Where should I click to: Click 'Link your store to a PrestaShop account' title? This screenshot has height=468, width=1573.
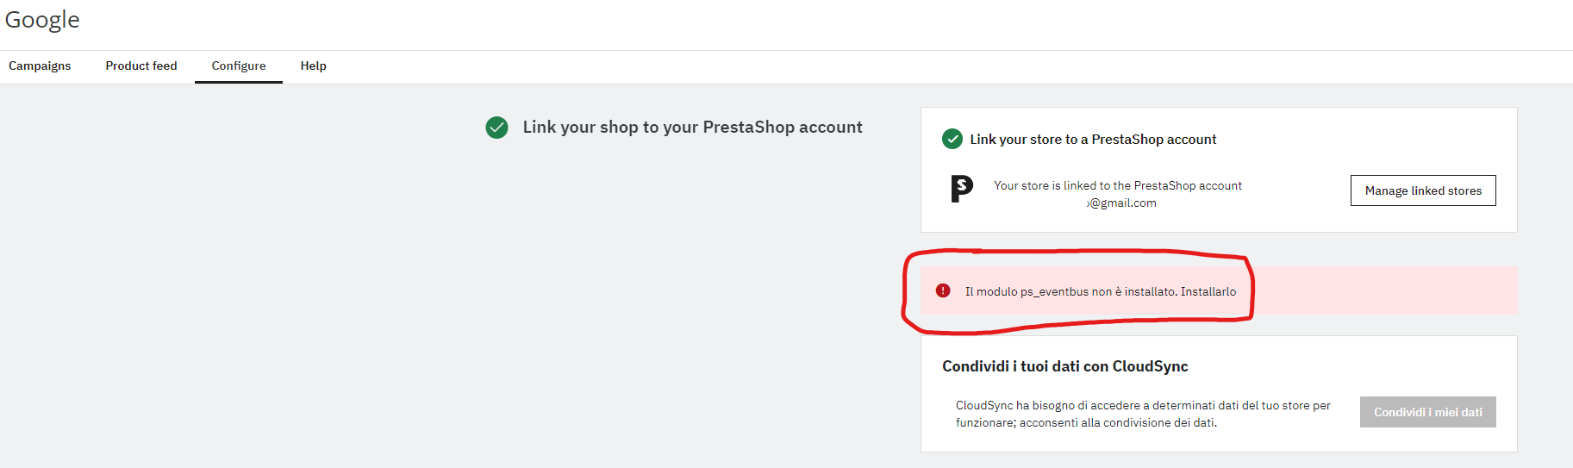[1093, 140]
